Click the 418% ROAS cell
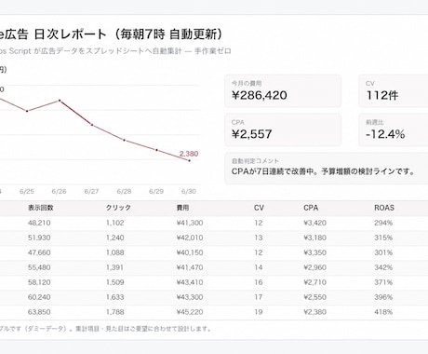Image resolution: width=428 pixels, height=354 pixels. [383, 312]
